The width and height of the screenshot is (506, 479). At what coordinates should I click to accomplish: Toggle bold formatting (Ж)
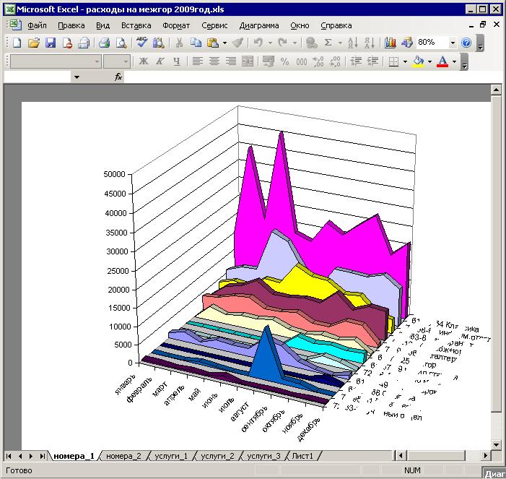coord(143,61)
